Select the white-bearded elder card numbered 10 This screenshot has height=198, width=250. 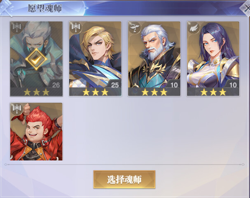point(154,59)
